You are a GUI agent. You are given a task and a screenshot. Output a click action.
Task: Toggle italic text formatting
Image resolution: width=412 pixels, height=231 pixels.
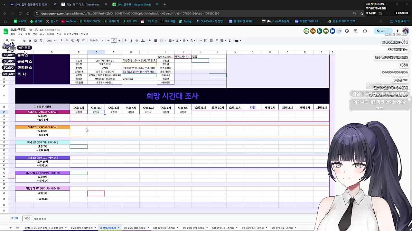pos(131,41)
